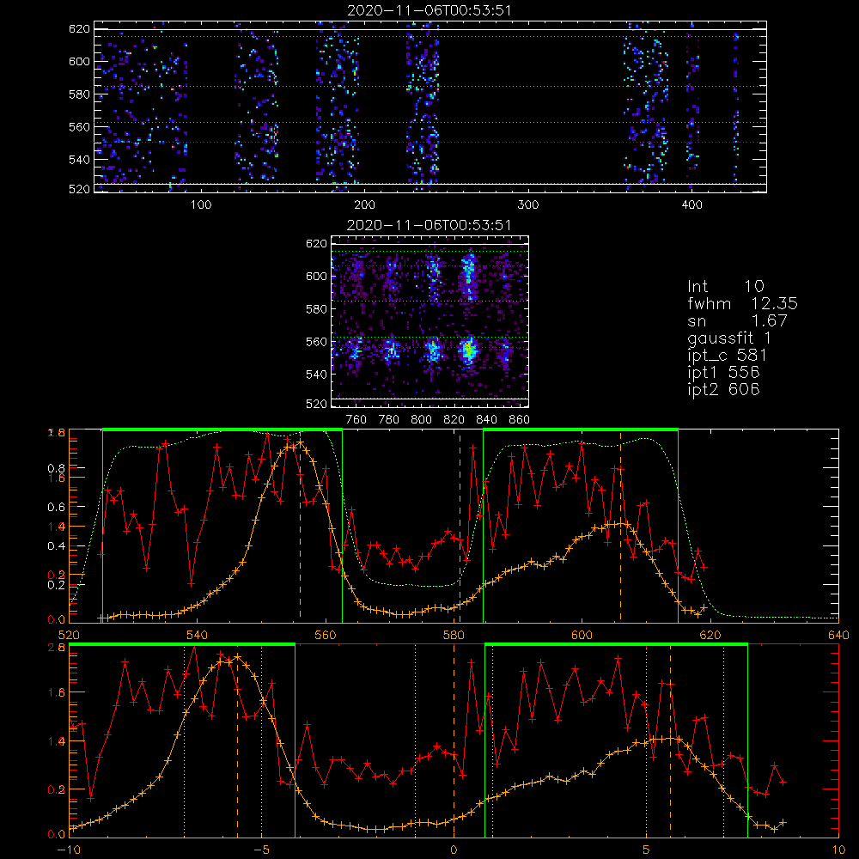859x859 pixels.
Task: Click the brightest yellow-green blob in the middle image
Action: 468,349
